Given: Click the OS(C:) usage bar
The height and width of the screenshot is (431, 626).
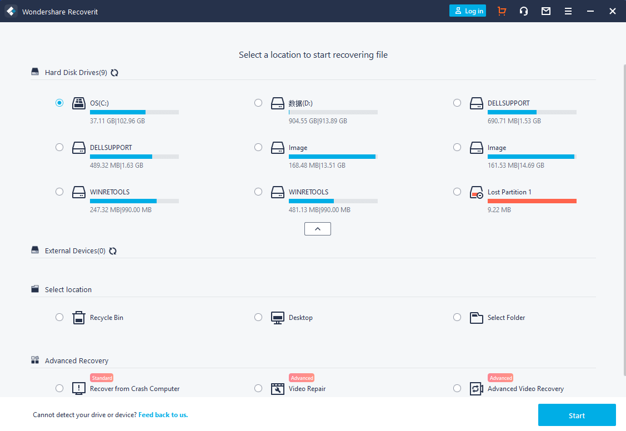Looking at the screenshot, I should point(134,112).
